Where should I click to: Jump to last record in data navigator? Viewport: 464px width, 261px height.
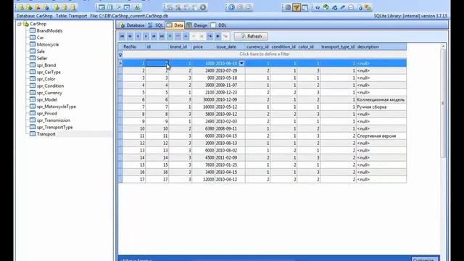pyautogui.click(x=162, y=36)
